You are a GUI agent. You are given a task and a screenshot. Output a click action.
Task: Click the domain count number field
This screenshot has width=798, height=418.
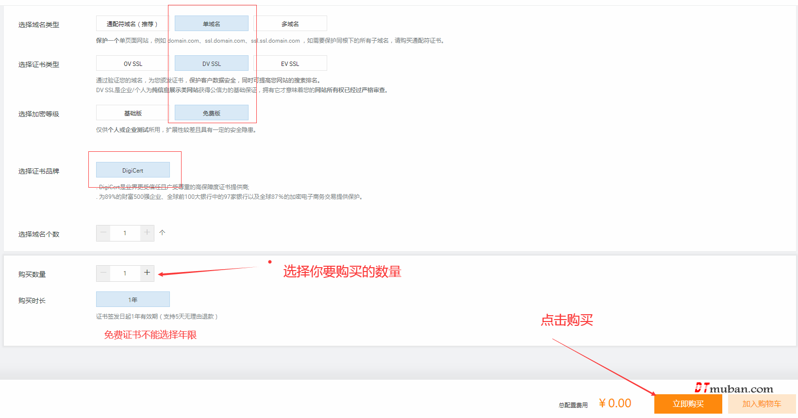(125, 233)
